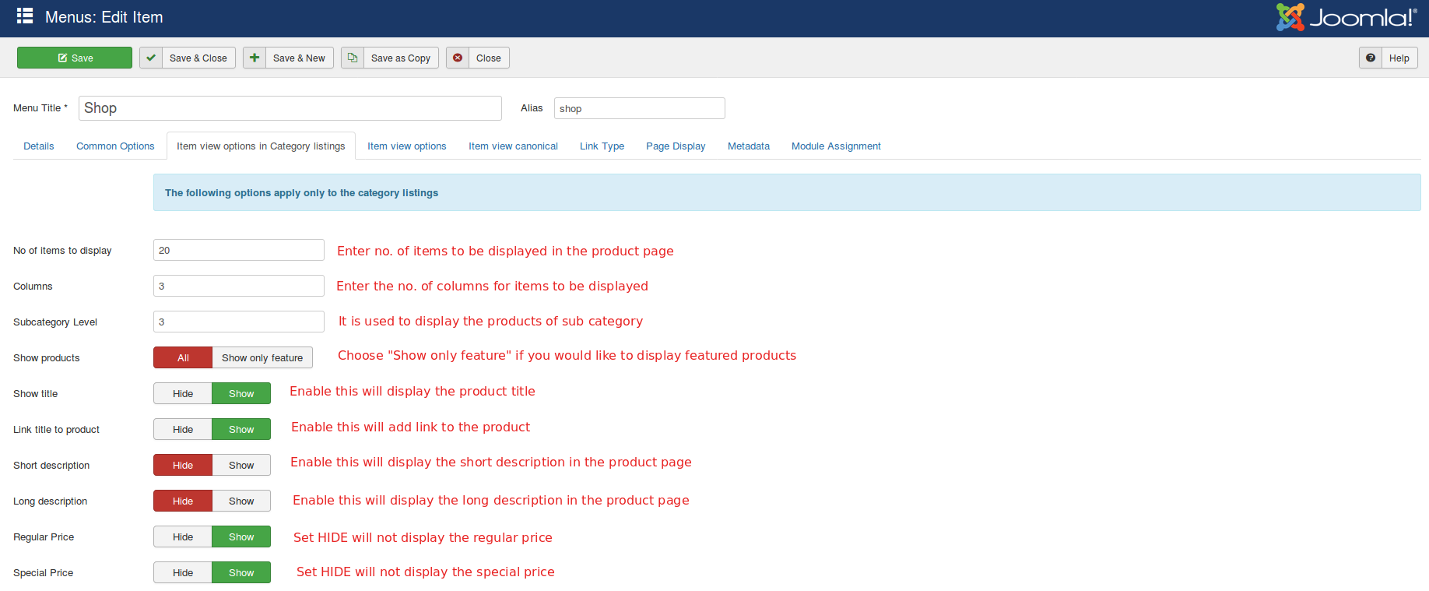Click the Joomla logo
The image size is (1429, 591).
click(1346, 17)
